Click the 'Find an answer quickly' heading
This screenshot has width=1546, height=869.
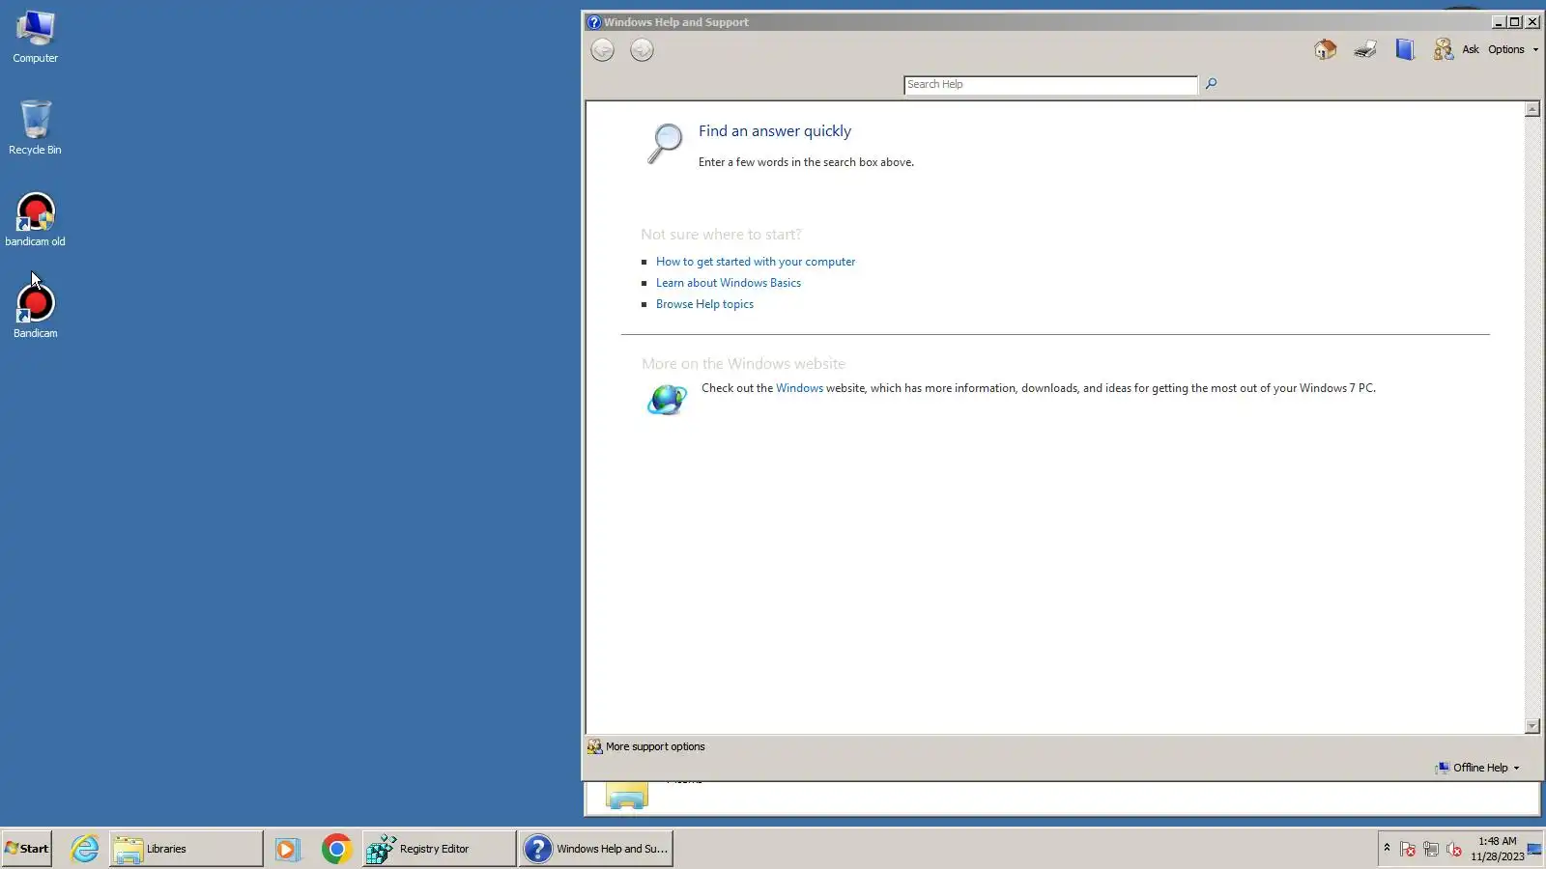coord(775,131)
